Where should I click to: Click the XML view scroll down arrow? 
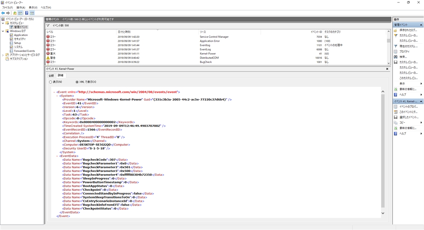point(383,213)
